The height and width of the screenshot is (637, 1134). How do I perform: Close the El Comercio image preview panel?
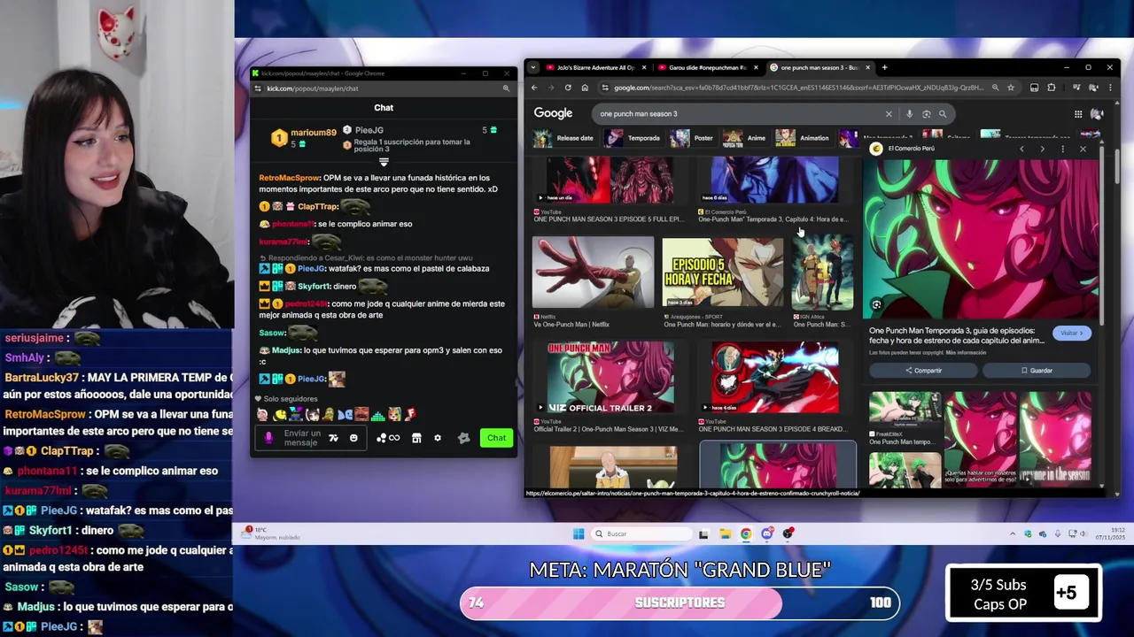tap(1083, 149)
